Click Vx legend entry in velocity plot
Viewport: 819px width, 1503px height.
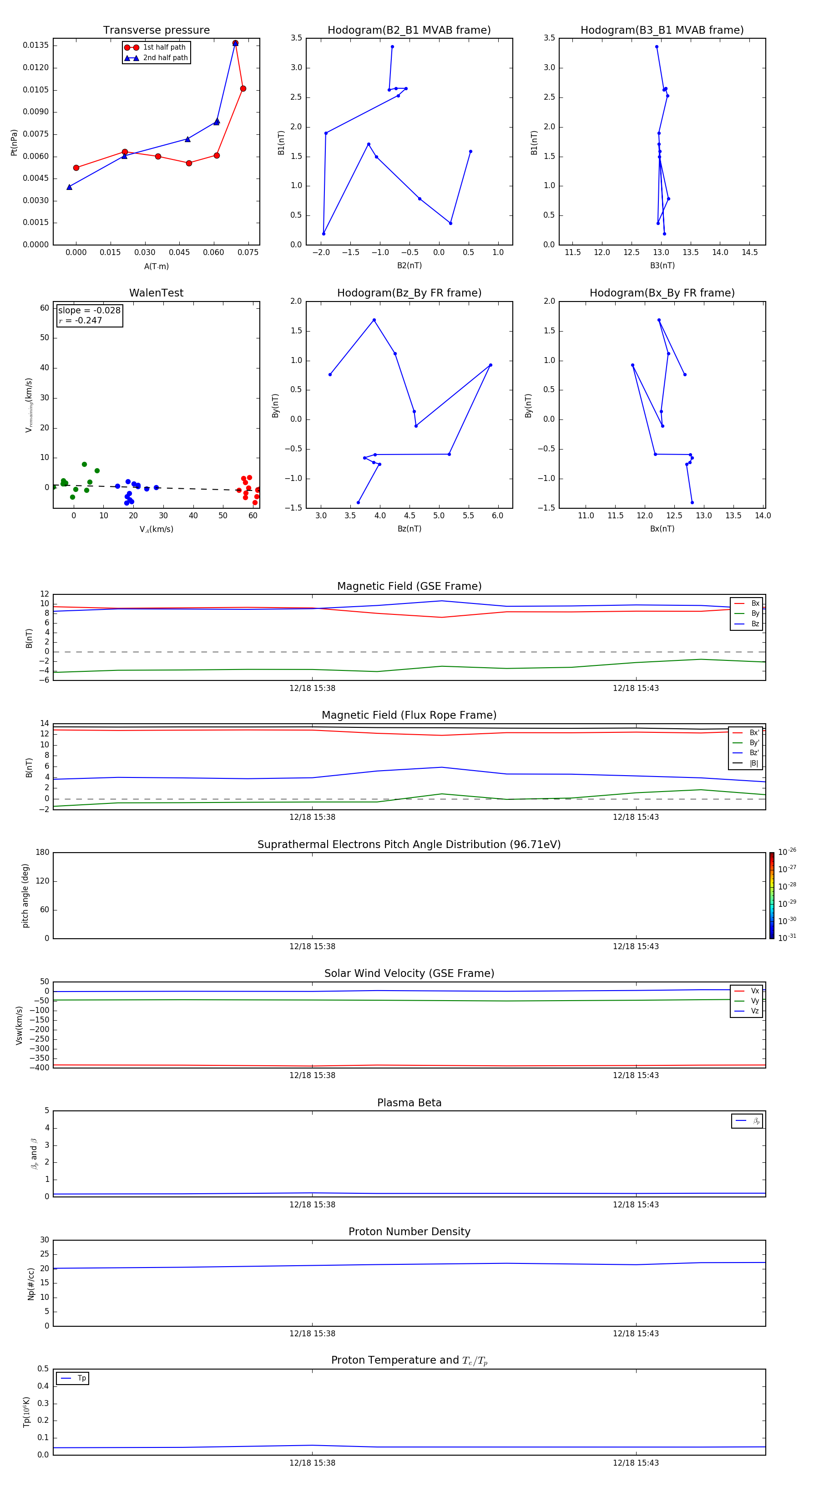[x=747, y=991]
